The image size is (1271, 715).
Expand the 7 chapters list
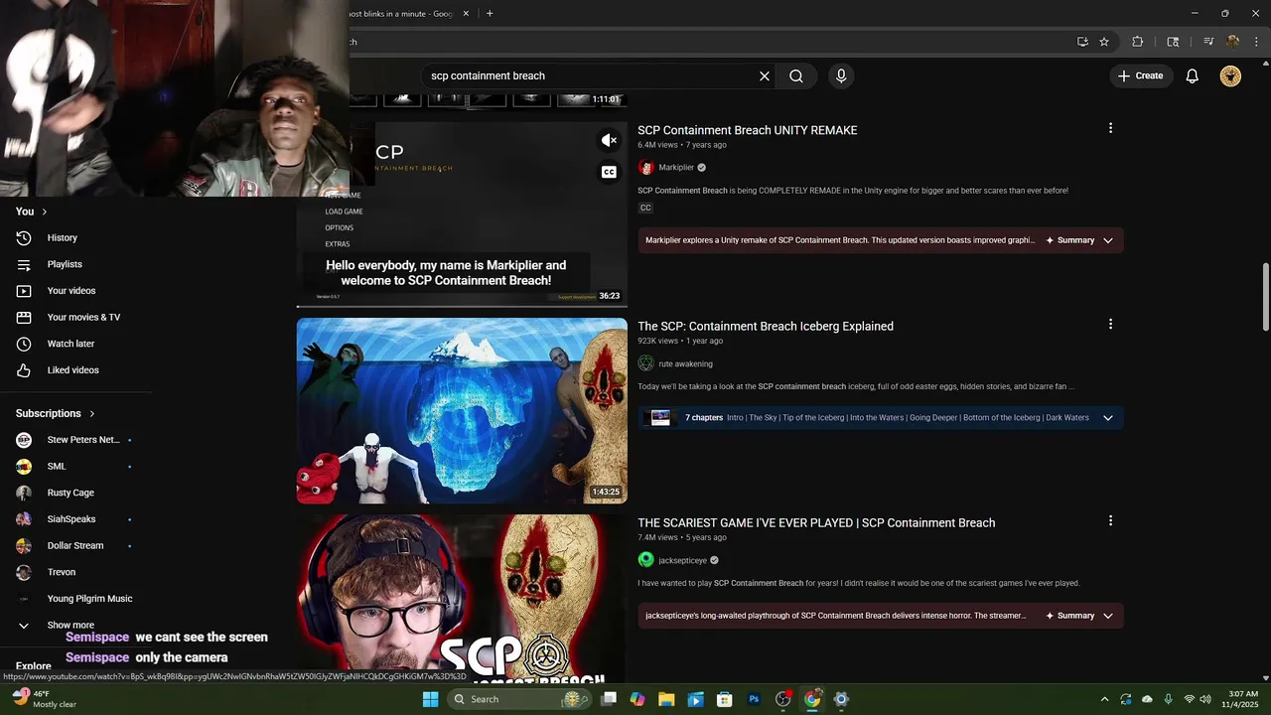tap(1108, 418)
